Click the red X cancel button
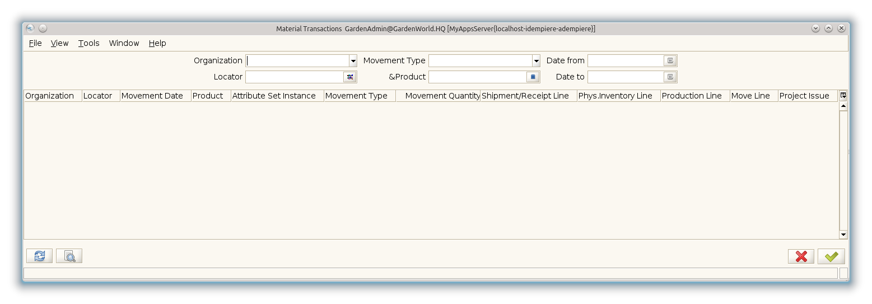The height and width of the screenshot is (304, 872). [x=801, y=256]
